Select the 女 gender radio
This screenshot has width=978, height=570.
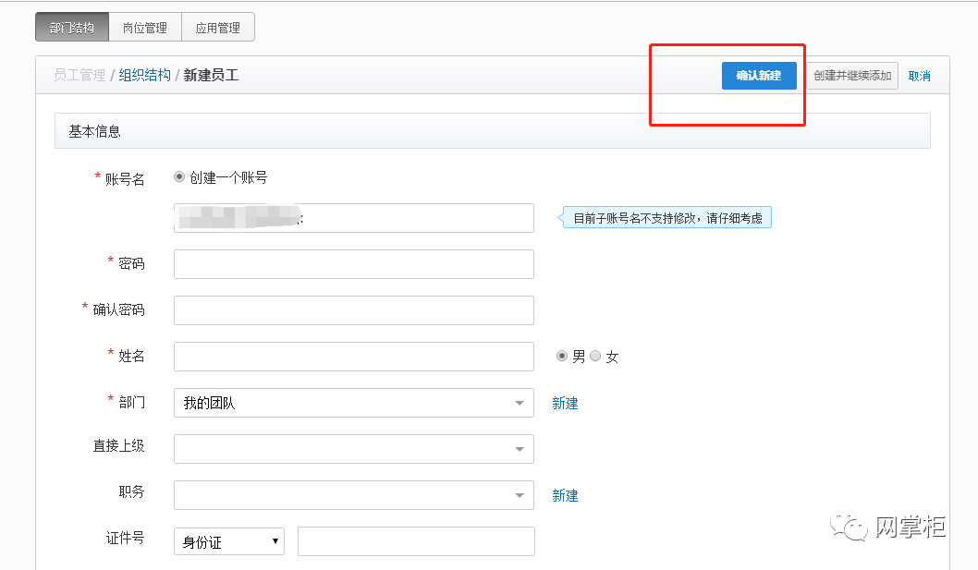[595, 356]
